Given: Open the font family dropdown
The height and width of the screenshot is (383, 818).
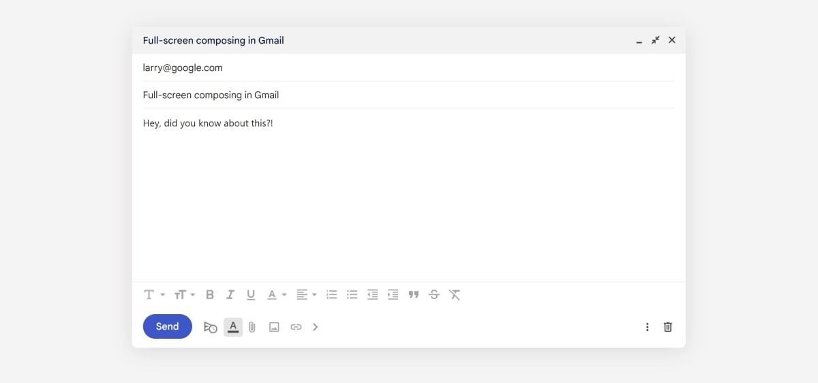Looking at the screenshot, I should tap(154, 295).
